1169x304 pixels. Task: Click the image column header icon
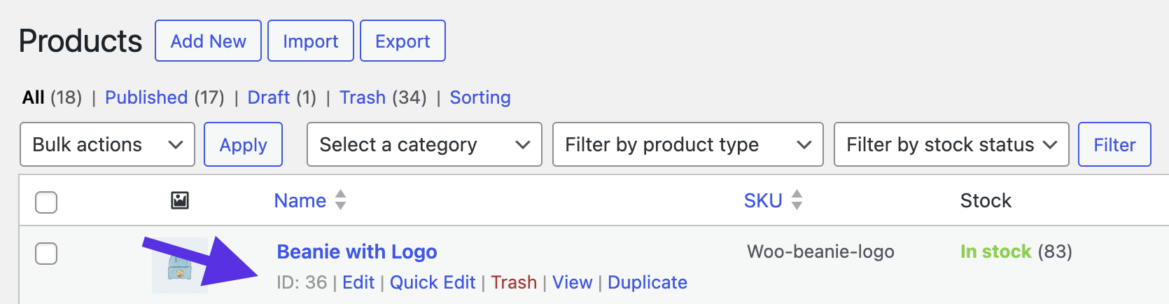click(180, 201)
